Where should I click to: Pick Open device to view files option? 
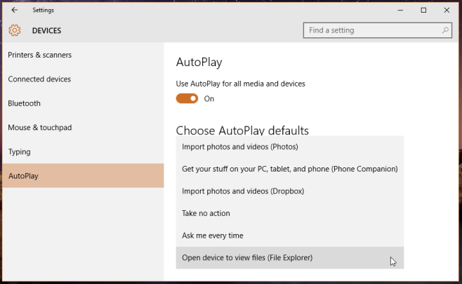(x=247, y=258)
